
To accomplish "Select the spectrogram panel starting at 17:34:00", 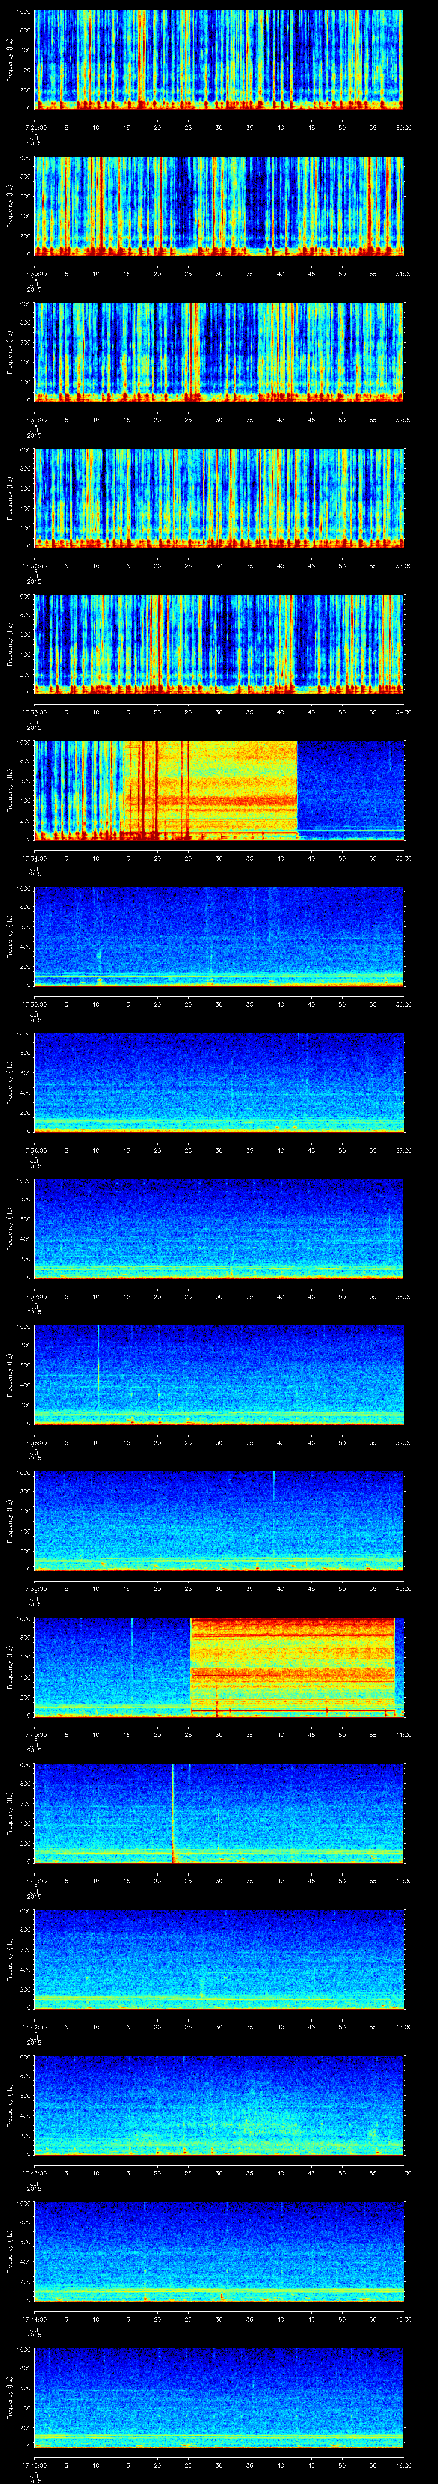I will (219, 791).
